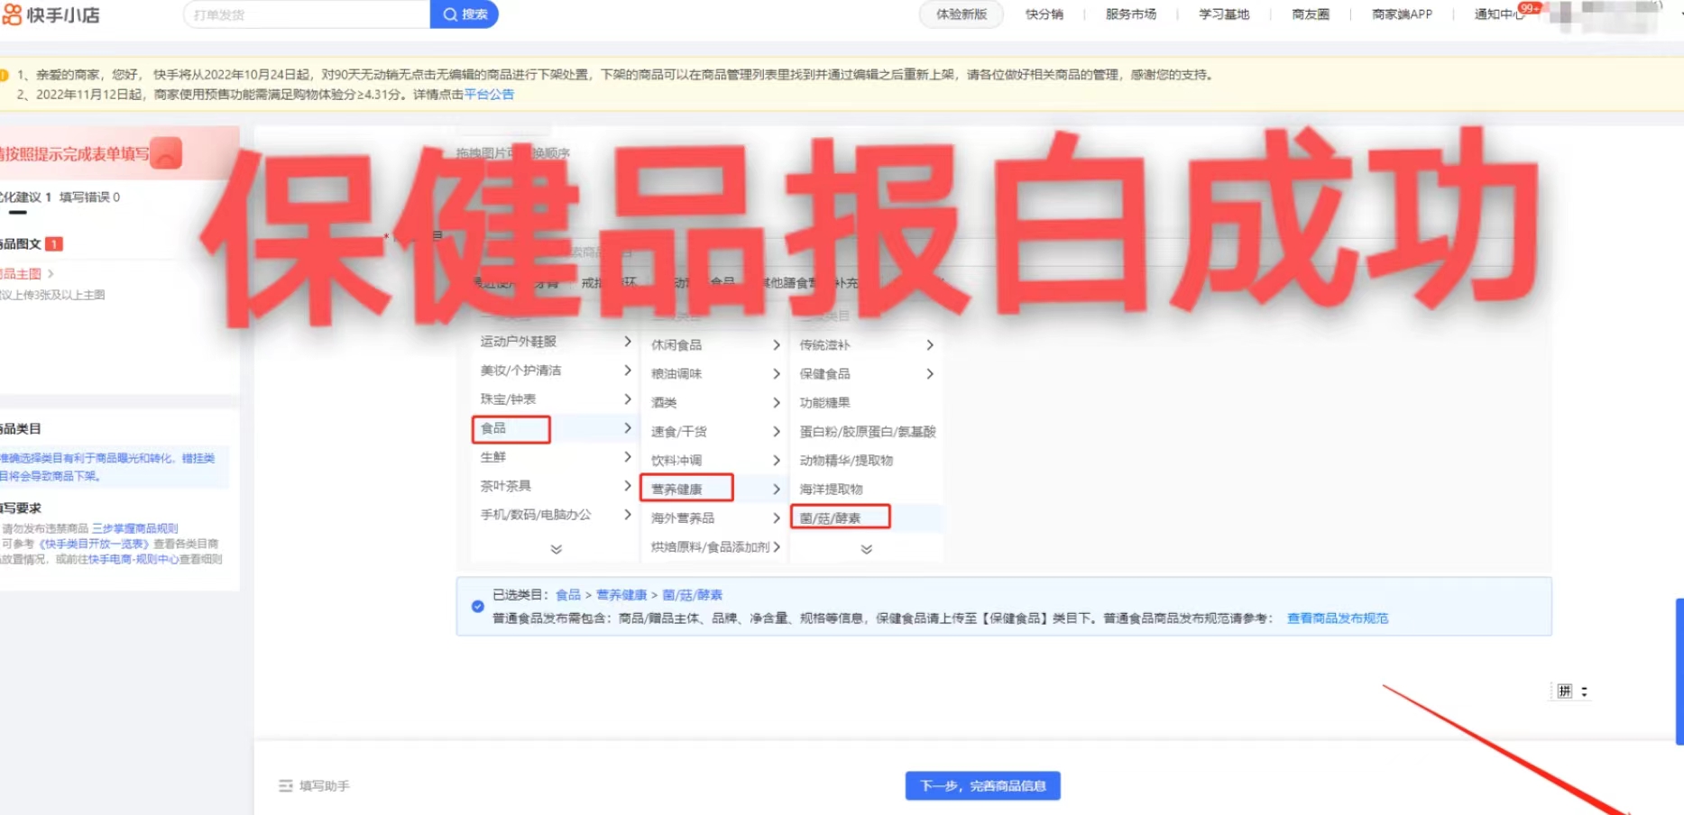
Task: Click the 打单发货 search input field
Action: (298, 14)
